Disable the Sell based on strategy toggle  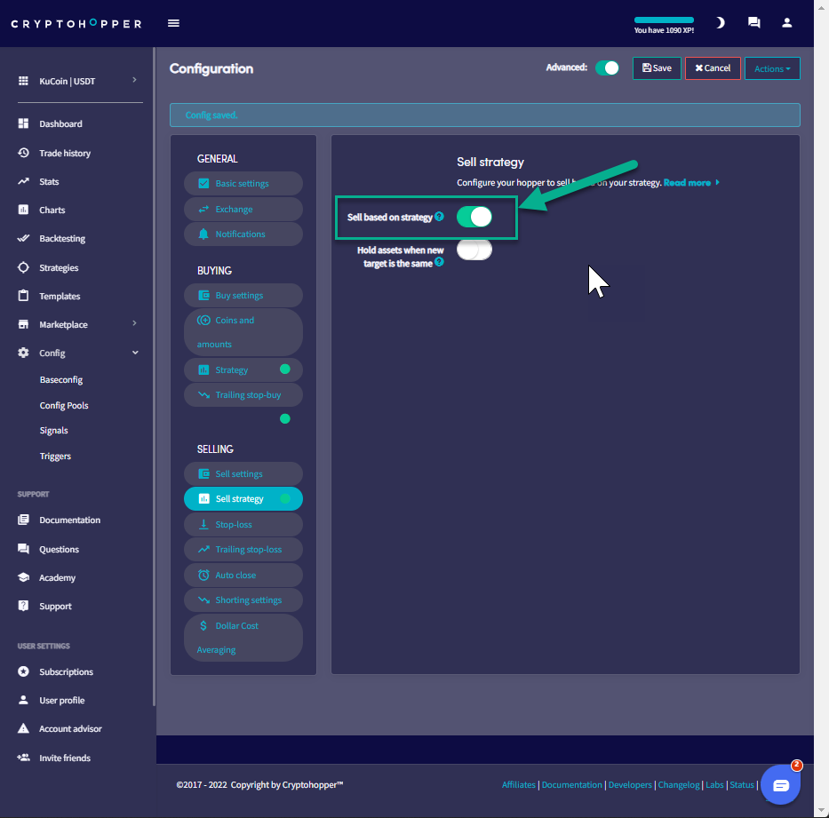(x=474, y=217)
